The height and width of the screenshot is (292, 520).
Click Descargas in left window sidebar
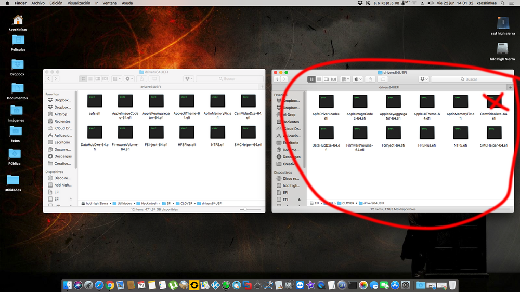coord(63,156)
